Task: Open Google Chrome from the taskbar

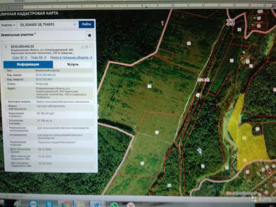Action: coord(65,204)
